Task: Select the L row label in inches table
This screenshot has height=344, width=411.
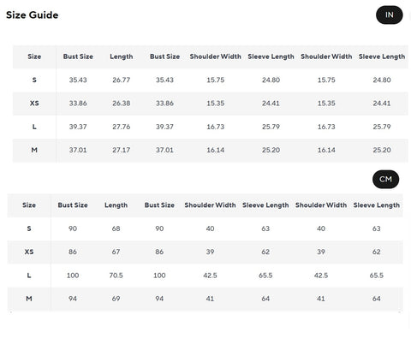Action: 34,127
